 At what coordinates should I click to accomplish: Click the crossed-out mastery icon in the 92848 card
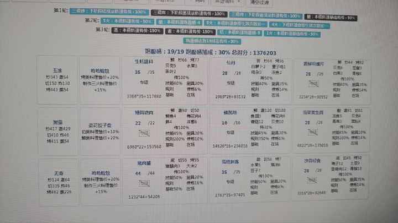pyautogui.click(x=311, y=180)
